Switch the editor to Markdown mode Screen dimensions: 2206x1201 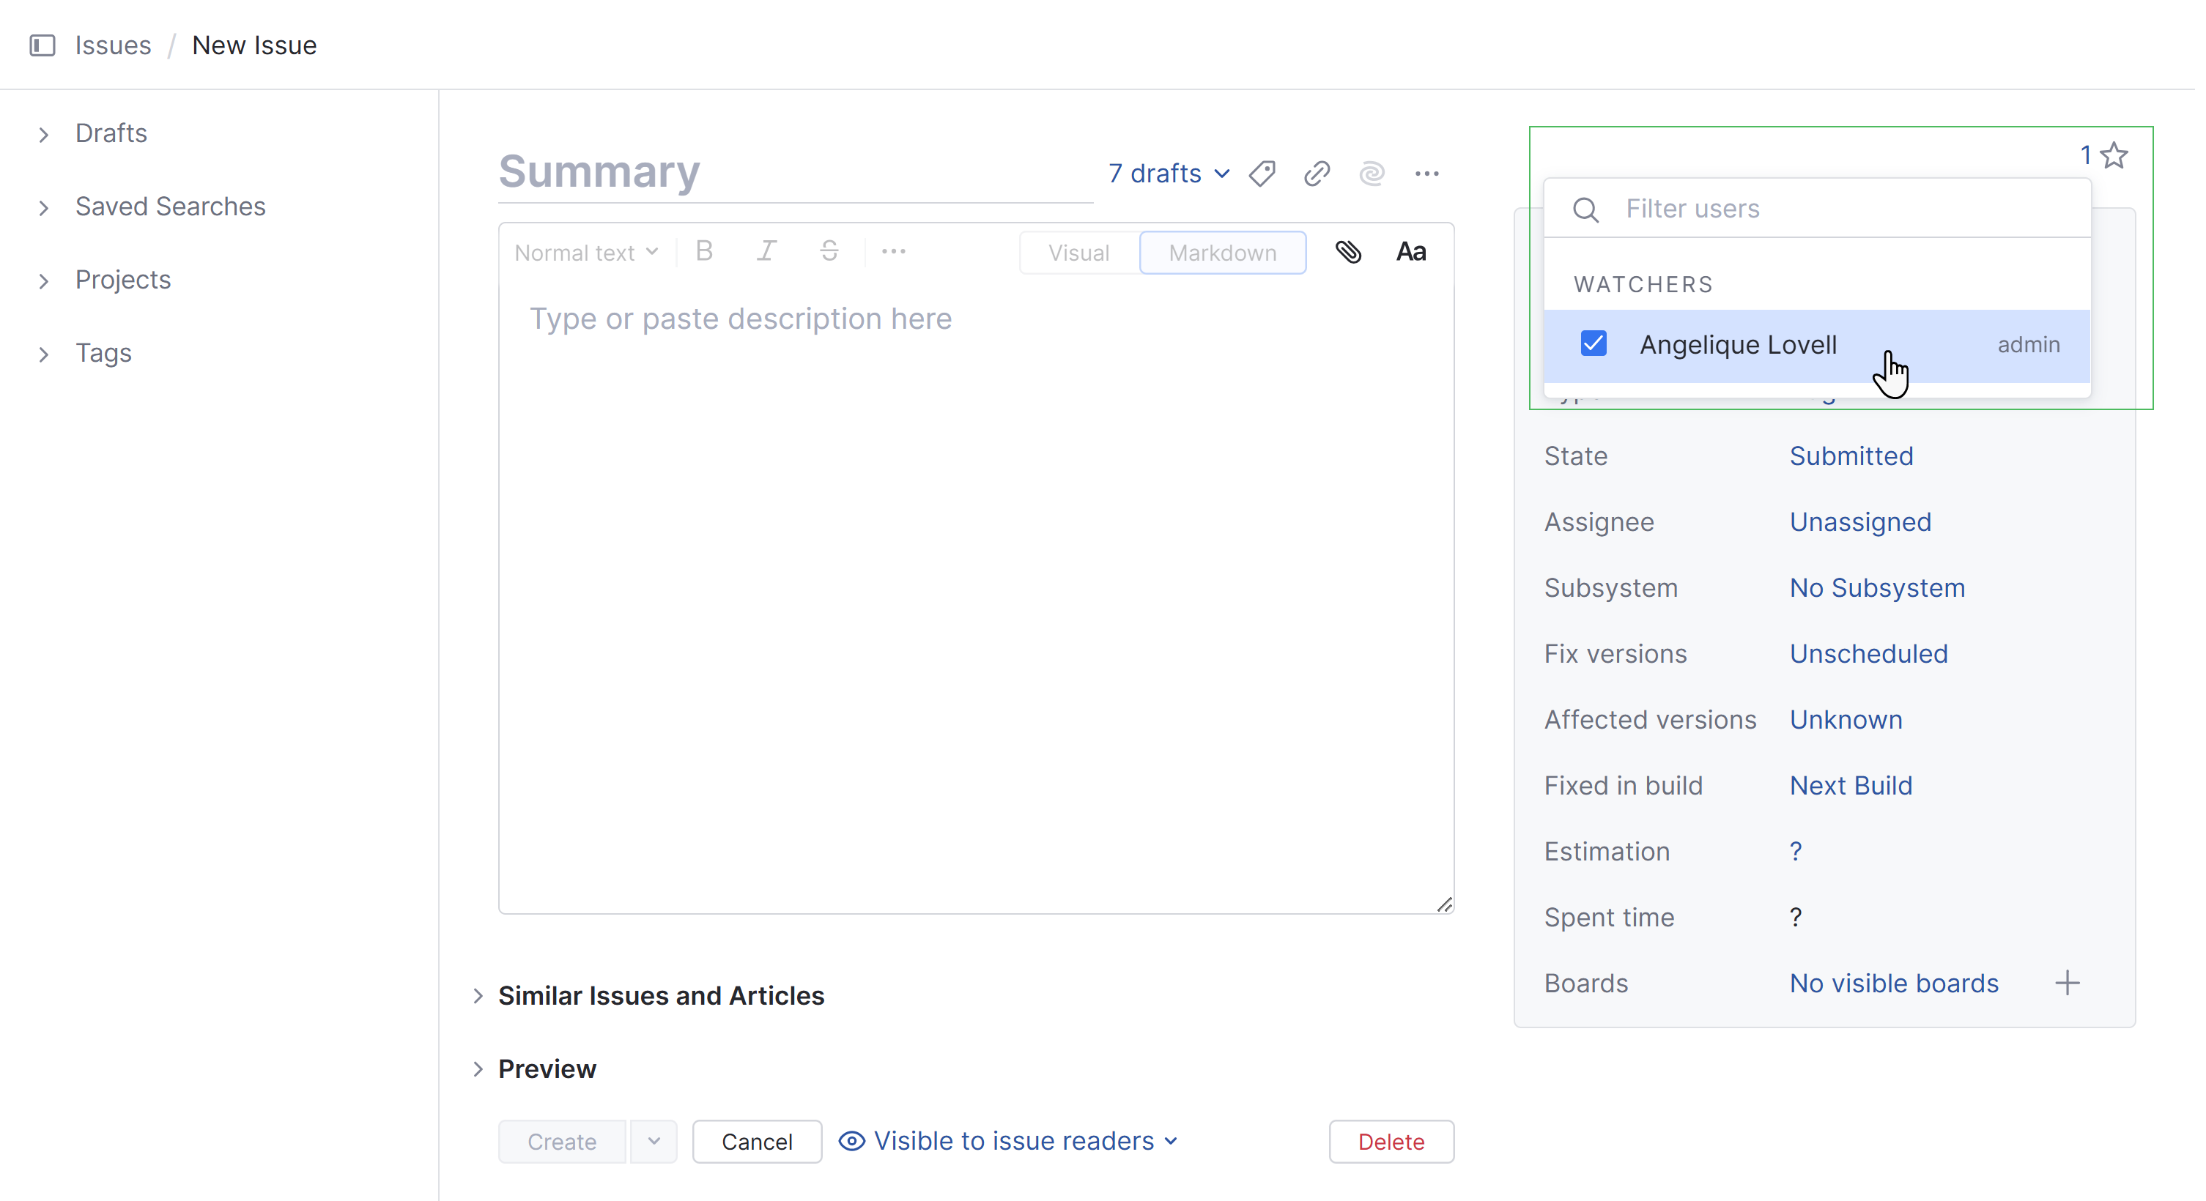[x=1221, y=253]
